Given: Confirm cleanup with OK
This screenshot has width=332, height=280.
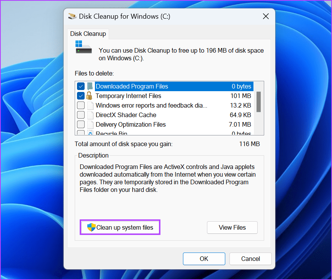Looking at the screenshot, I should [x=204, y=259].
